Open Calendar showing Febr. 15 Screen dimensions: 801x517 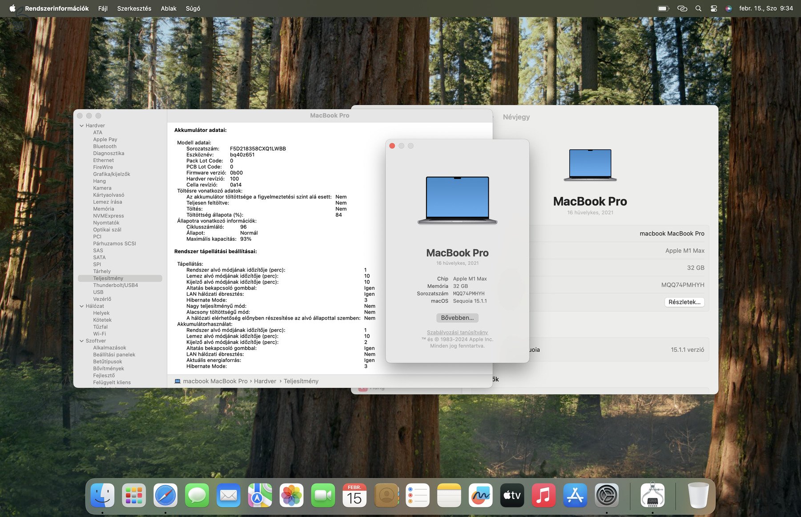click(354, 495)
